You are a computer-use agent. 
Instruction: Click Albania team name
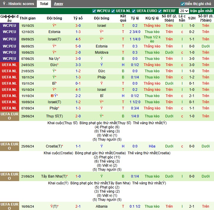pos(102,206)
